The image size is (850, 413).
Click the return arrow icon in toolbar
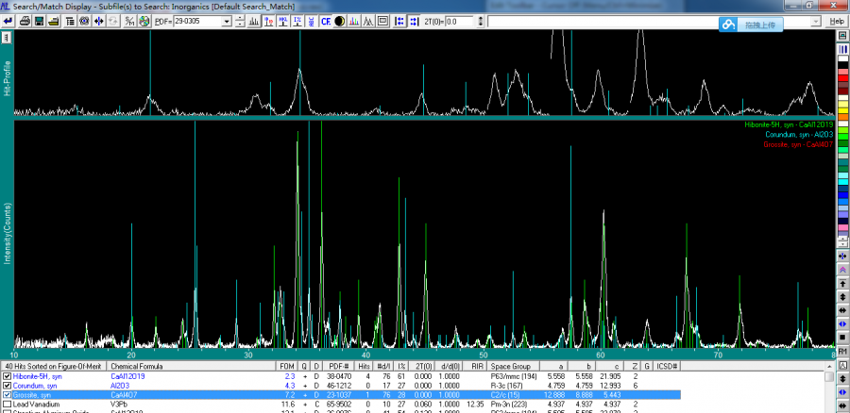9,21
